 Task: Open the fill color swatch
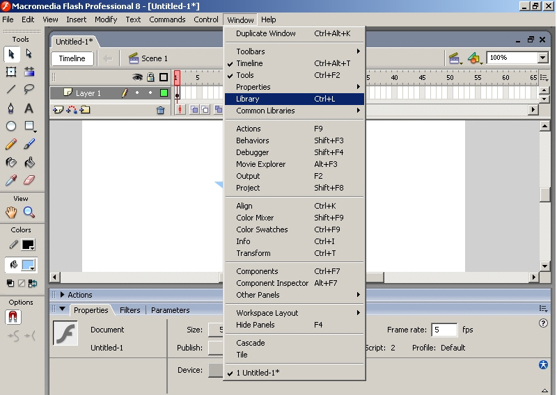[x=28, y=265]
